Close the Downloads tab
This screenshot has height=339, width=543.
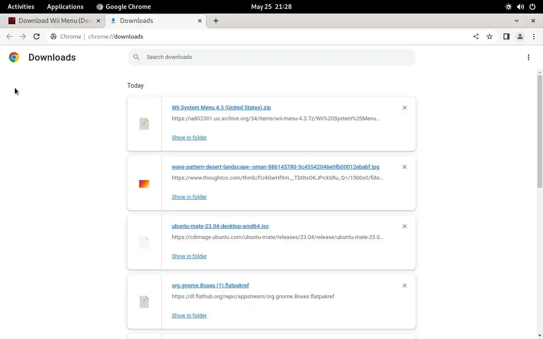[x=200, y=20]
